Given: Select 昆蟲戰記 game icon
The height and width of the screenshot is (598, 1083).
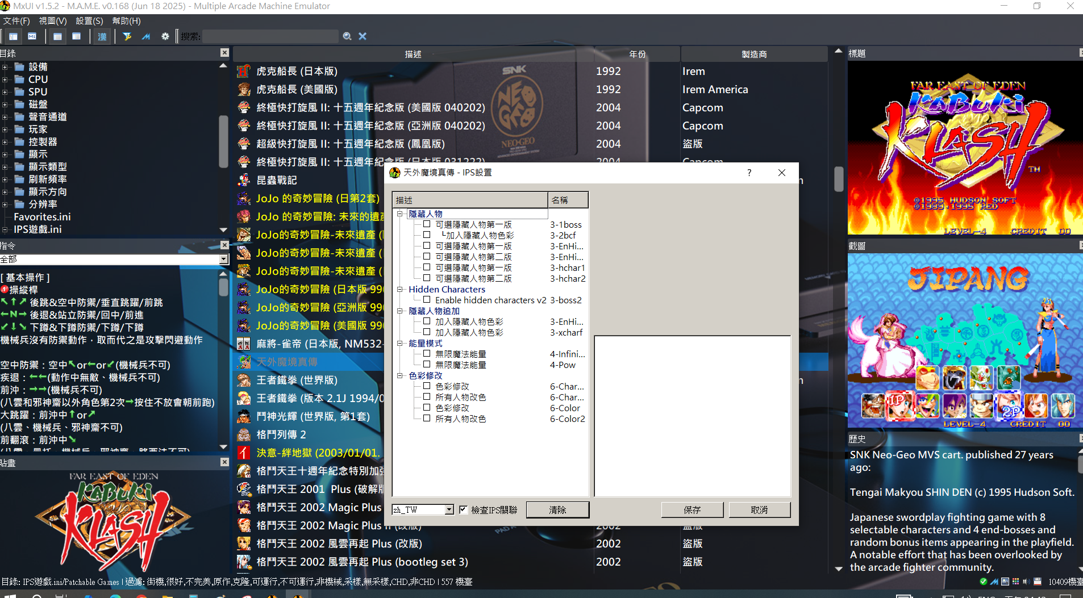Looking at the screenshot, I should tap(244, 180).
